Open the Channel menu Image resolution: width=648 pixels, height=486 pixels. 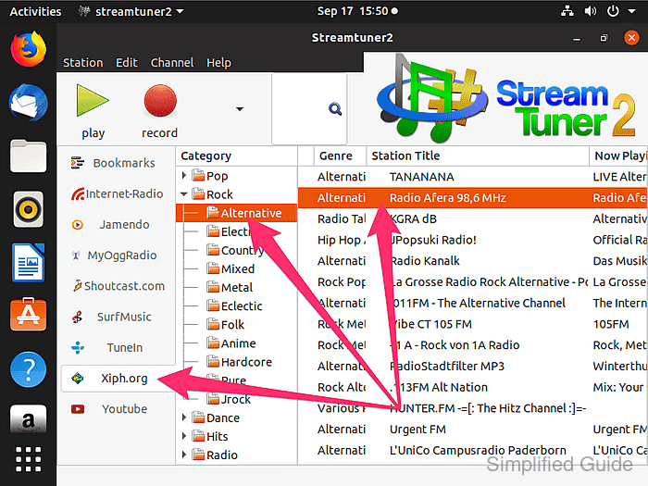172,62
